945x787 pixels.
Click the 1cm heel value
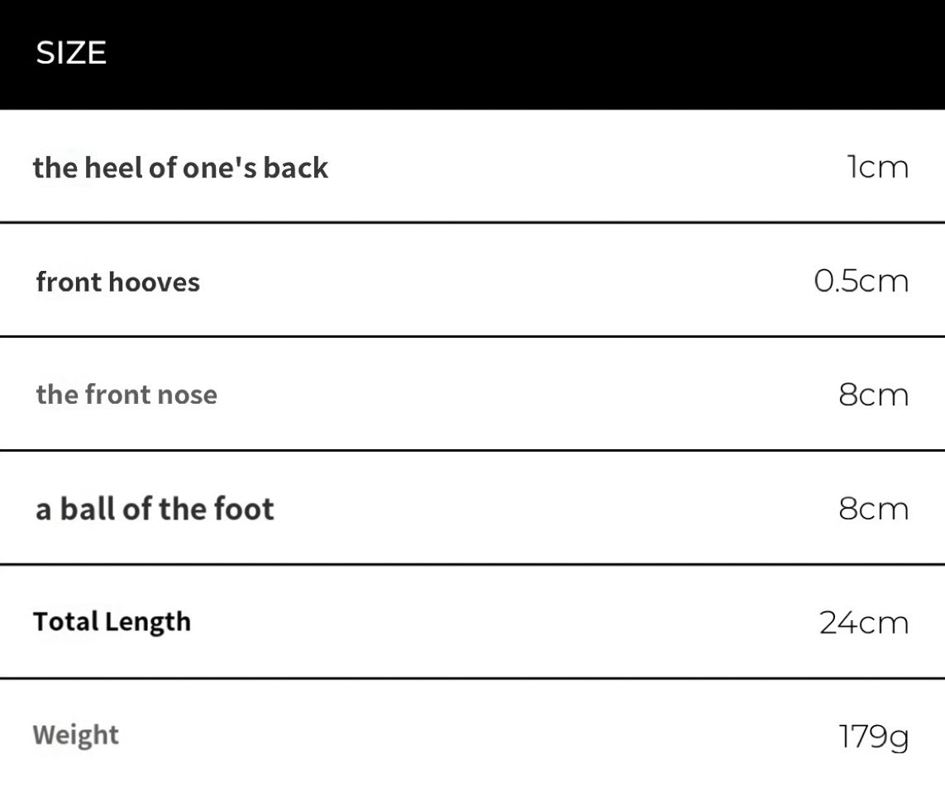click(877, 167)
